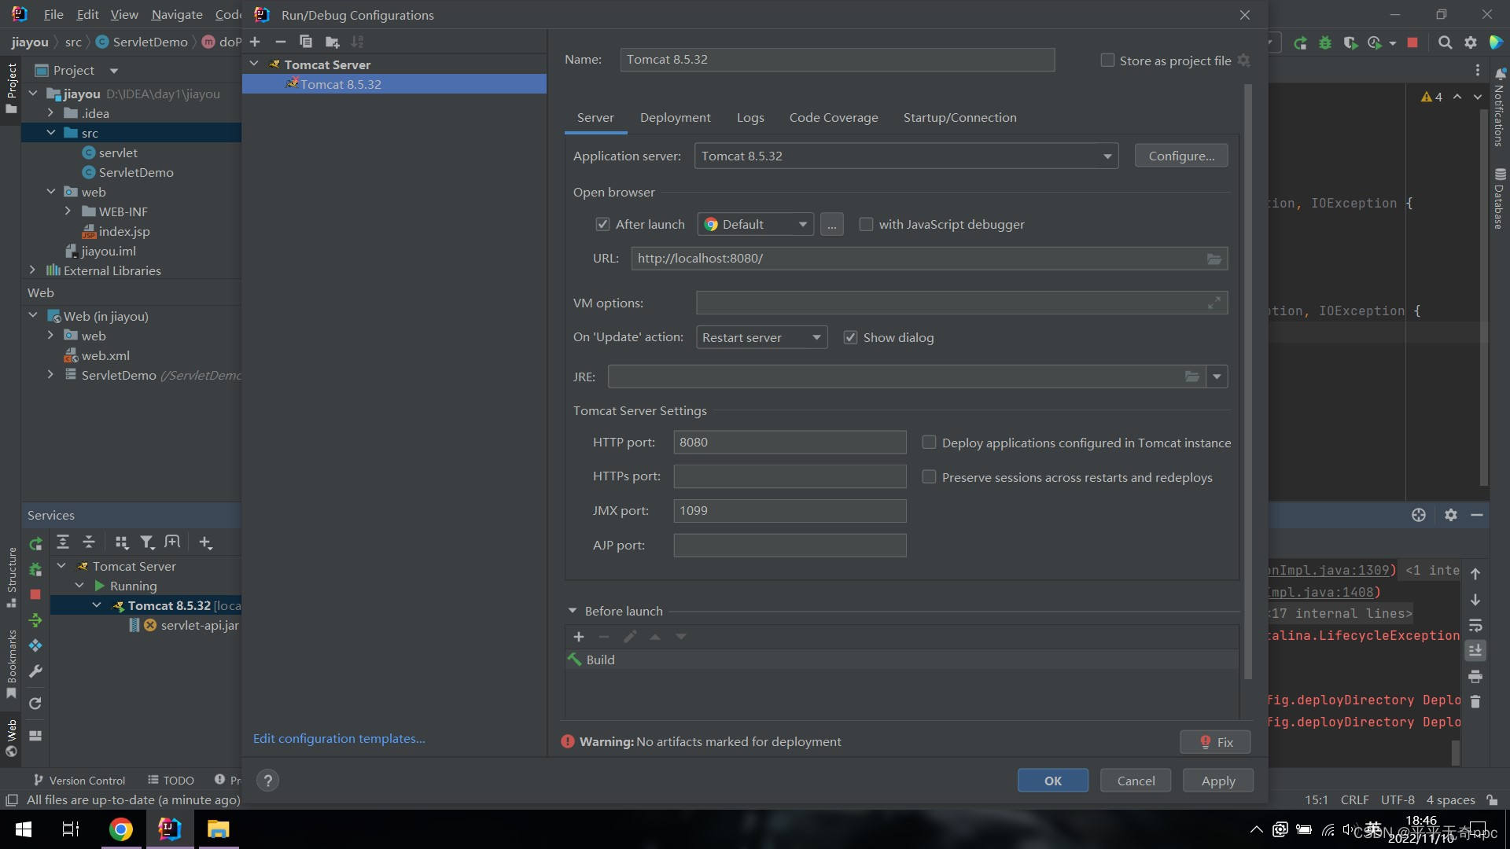
Task: Remove selected configuration with minus icon
Action: tap(281, 42)
